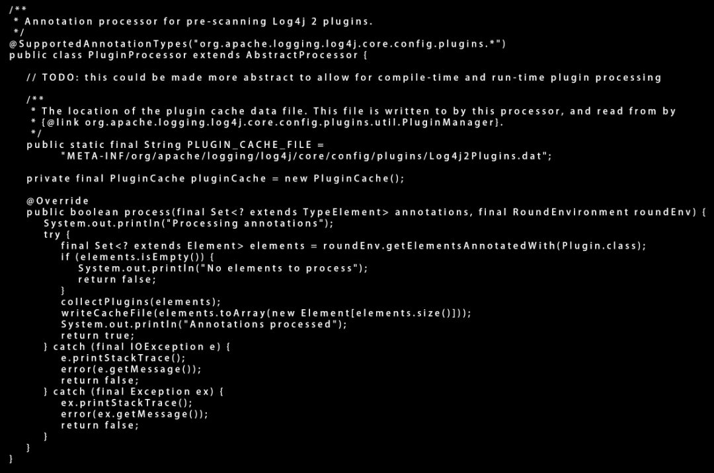Click the PLUGIN_CACHE_FILE constant name

(x=249, y=145)
